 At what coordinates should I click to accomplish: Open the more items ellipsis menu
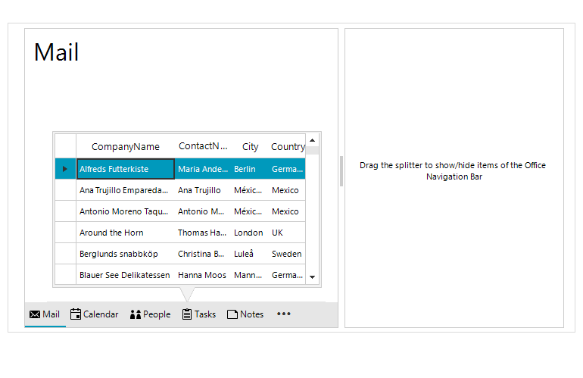point(284,314)
